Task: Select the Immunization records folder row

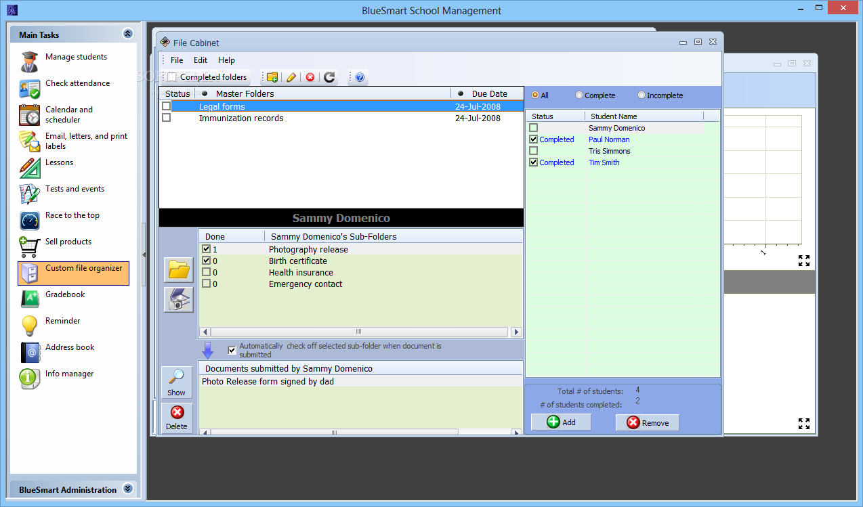Action: (x=341, y=118)
